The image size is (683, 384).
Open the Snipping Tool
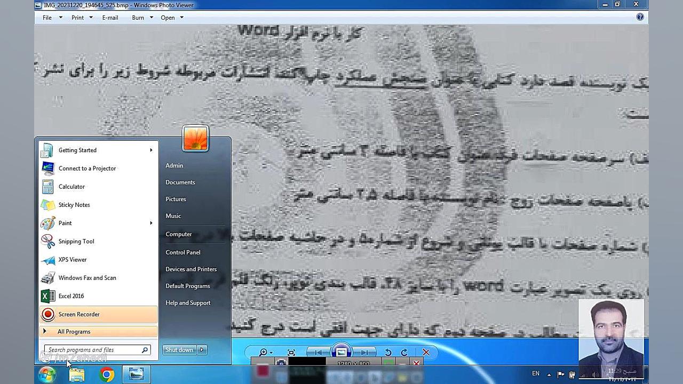point(98,241)
